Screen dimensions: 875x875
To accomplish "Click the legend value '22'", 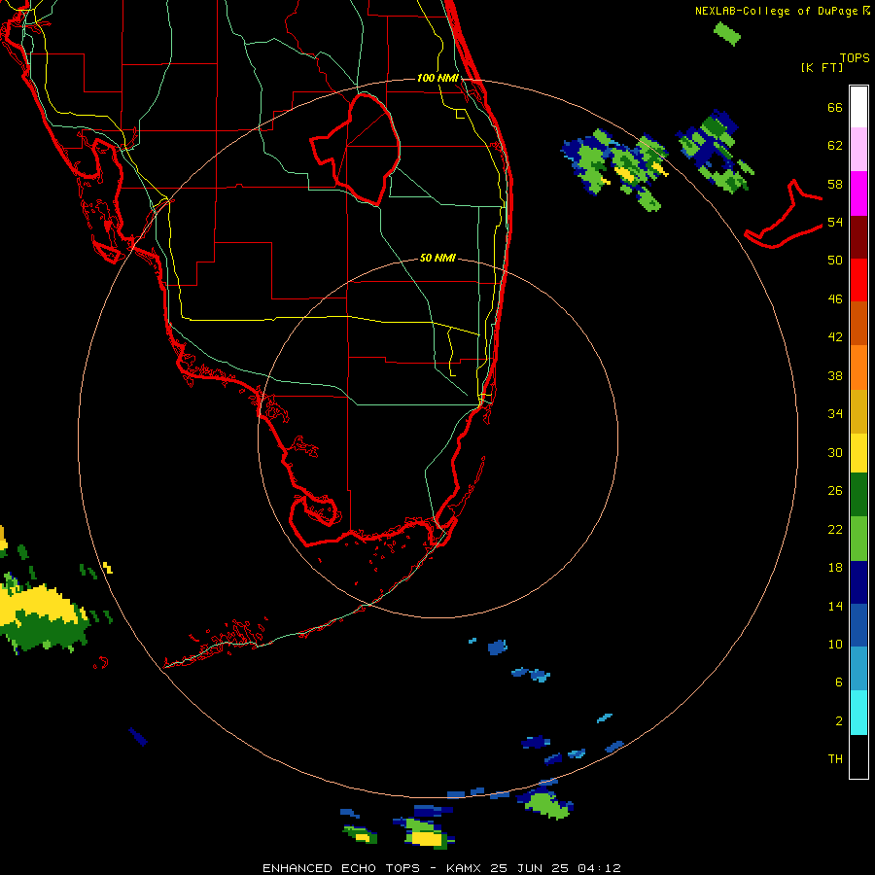I will 835,529.
